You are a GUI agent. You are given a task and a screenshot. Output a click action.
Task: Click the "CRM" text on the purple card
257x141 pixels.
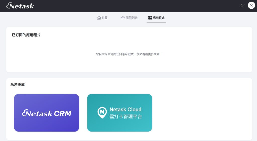(63, 114)
